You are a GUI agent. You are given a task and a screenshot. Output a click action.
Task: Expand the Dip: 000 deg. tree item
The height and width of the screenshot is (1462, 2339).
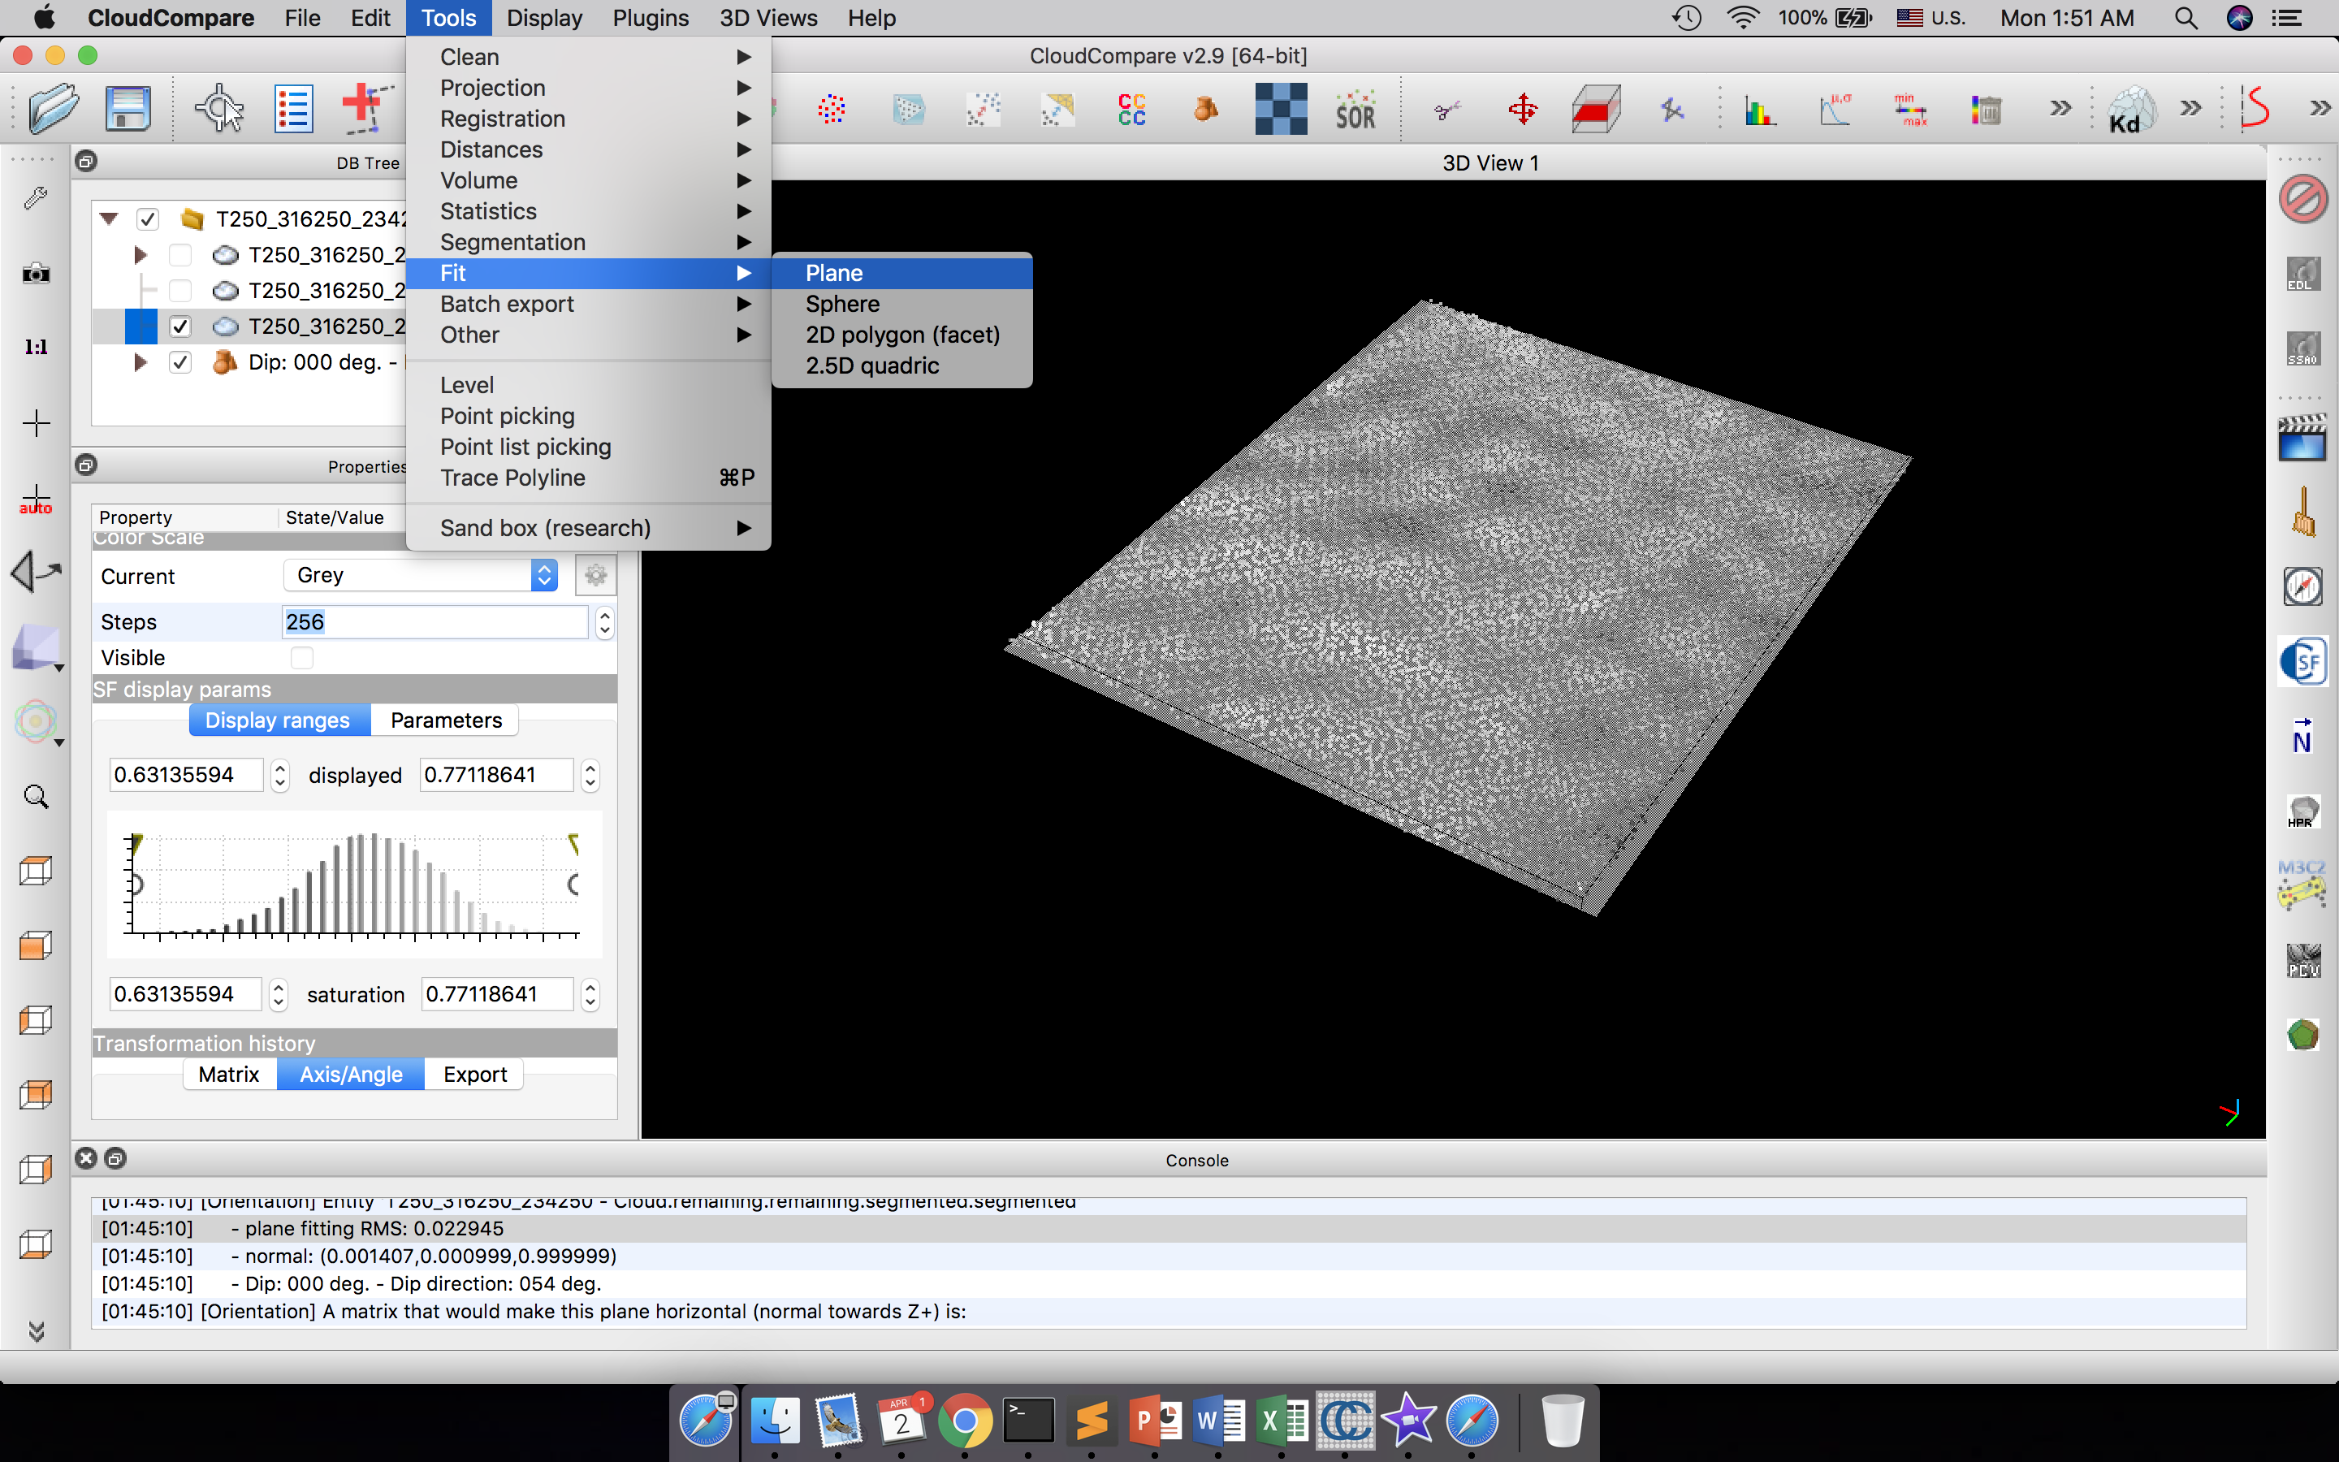click(x=141, y=362)
